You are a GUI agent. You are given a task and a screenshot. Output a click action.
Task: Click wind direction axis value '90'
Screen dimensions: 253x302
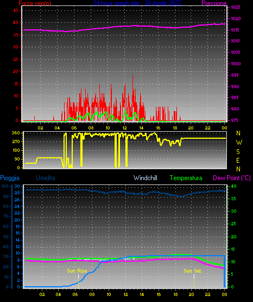(17, 159)
